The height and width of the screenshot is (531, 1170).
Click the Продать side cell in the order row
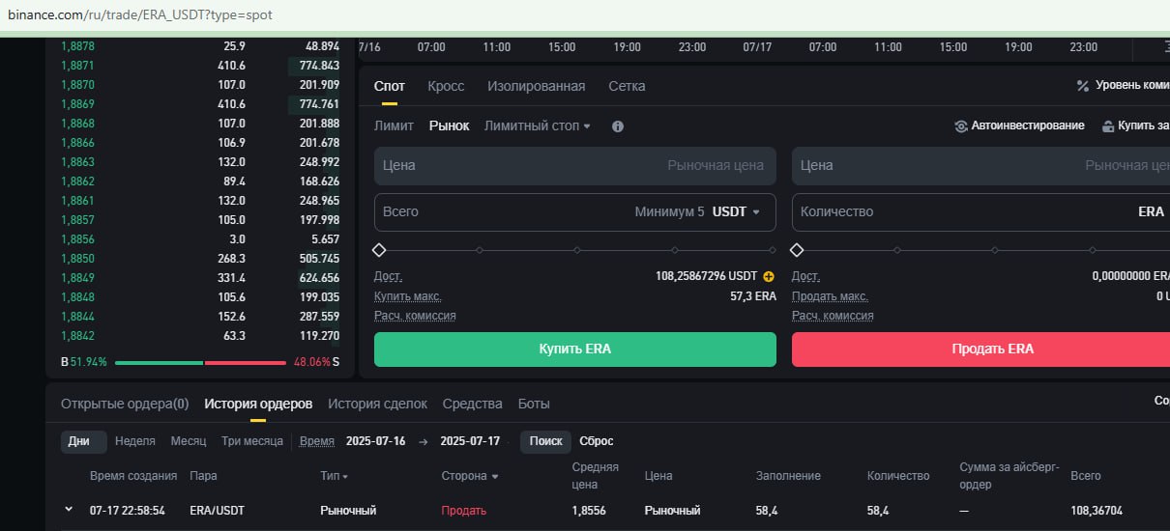tap(464, 510)
